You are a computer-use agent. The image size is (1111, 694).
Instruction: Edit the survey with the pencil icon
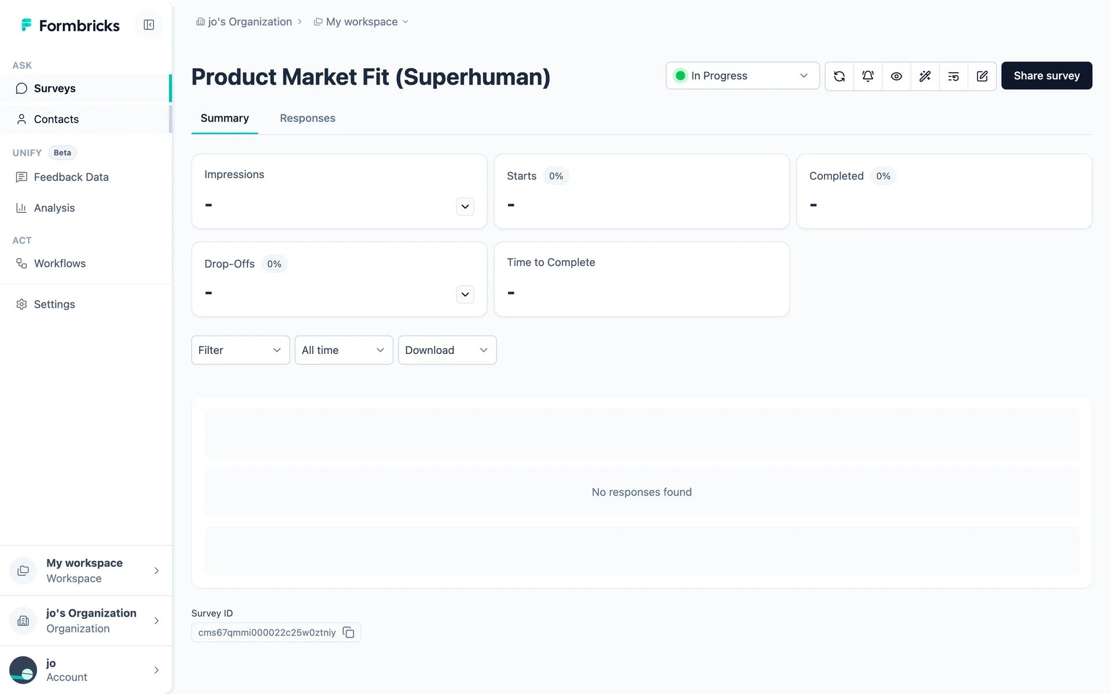click(982, 76)
